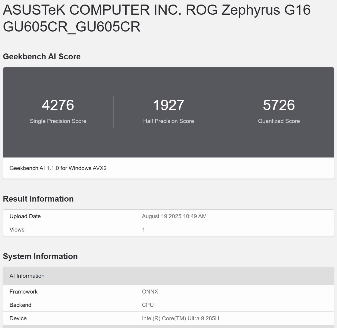Click the AI Information table header
337x328 pixels.
27,276
